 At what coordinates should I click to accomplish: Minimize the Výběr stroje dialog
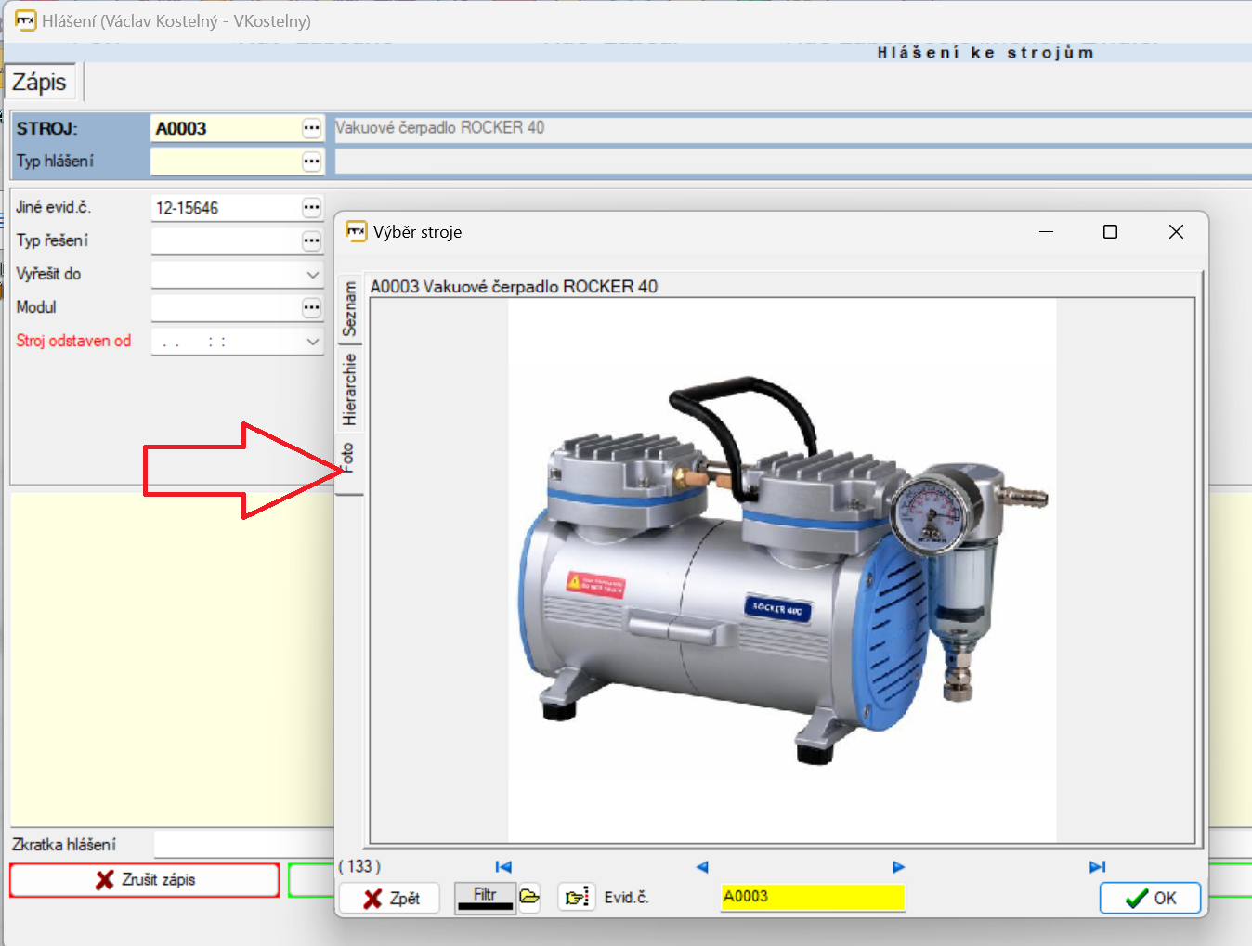1046,232
